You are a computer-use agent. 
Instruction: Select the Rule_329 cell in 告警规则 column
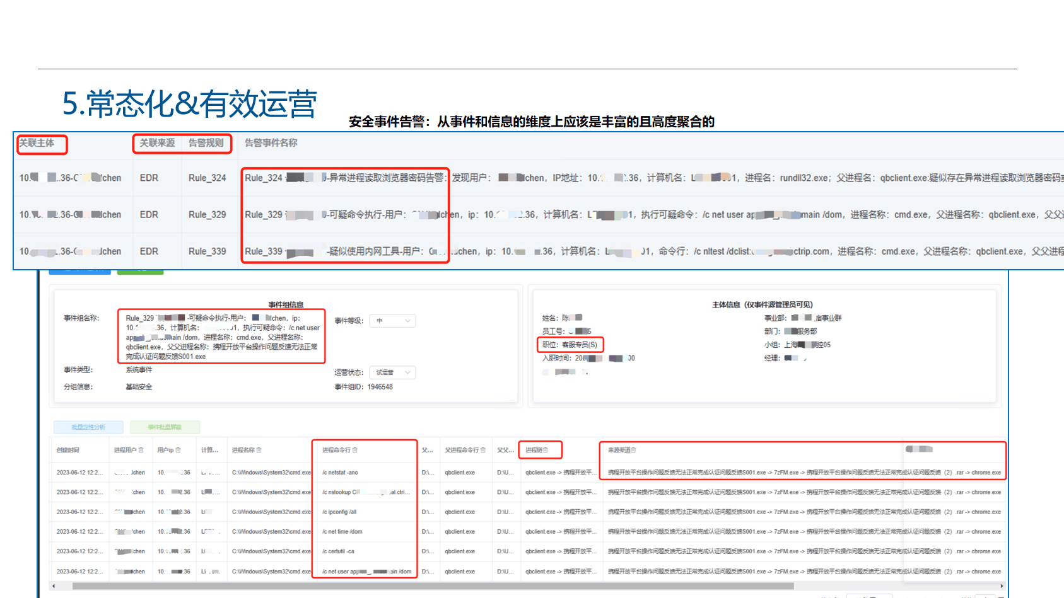(208, 214)
